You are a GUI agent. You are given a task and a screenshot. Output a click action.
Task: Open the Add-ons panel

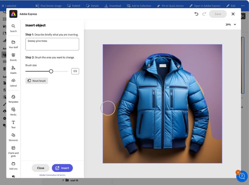coord(13,166)
